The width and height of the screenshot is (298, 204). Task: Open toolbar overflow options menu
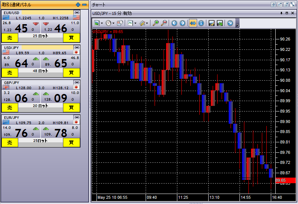pos(238,25)
